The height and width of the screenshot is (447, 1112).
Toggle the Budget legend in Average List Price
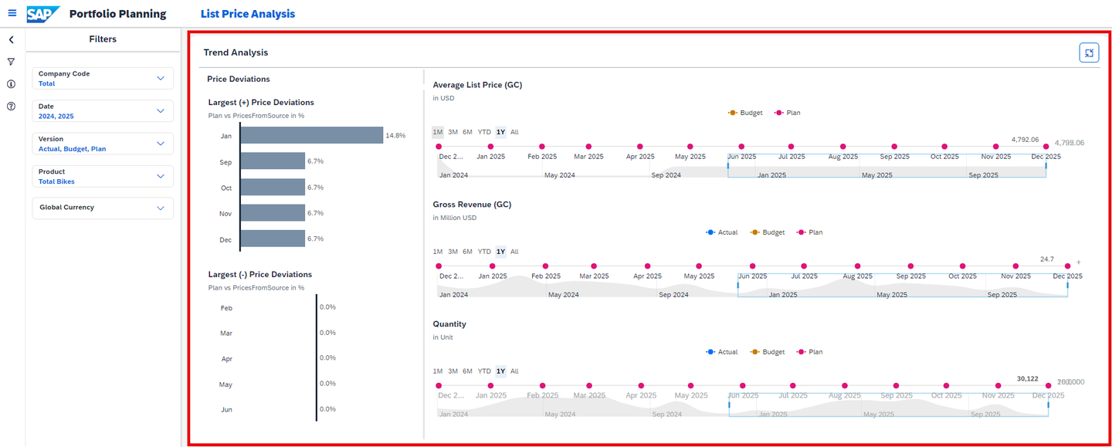click(x=744, y=113)
